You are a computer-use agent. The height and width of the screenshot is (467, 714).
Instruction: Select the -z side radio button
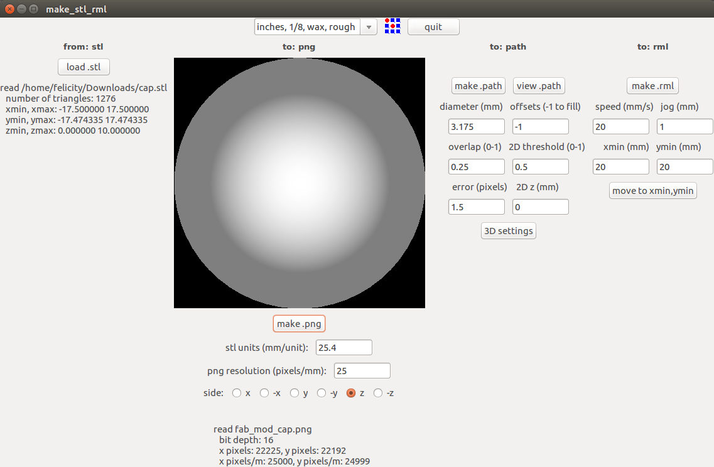click(378, 393)
